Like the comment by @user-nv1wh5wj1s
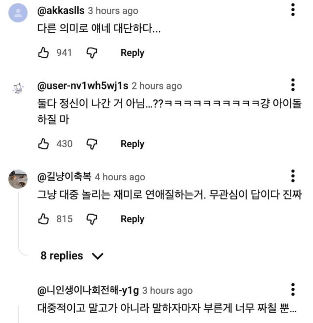Screen dimensions: 313x323 pyautogui.click(x=44, y=144)
